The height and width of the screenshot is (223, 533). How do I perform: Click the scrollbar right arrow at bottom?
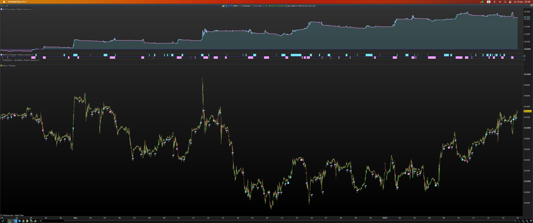516,221
